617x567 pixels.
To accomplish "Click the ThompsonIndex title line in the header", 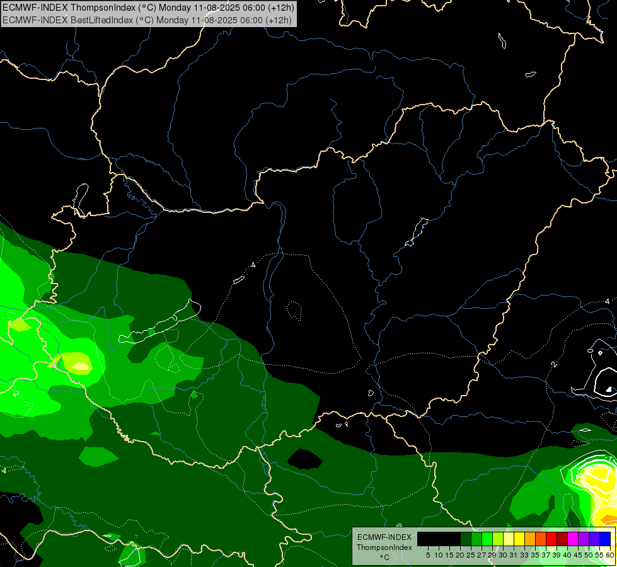I will (x=148, y=8).
